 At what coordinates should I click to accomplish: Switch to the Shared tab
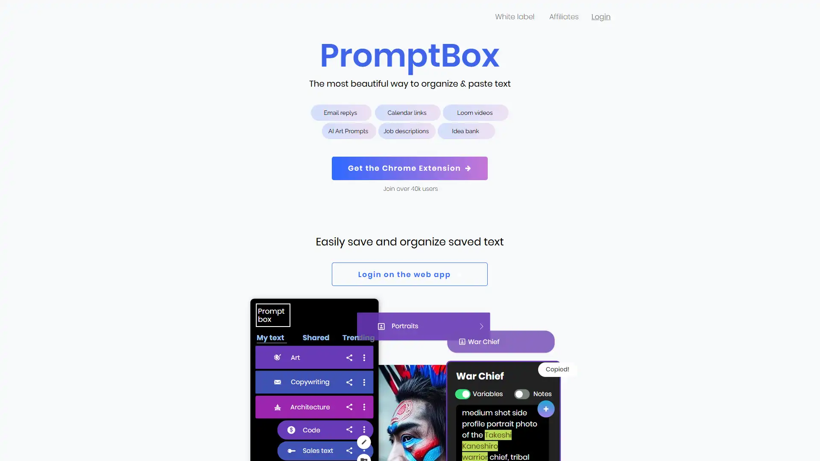tap(315, 337)
